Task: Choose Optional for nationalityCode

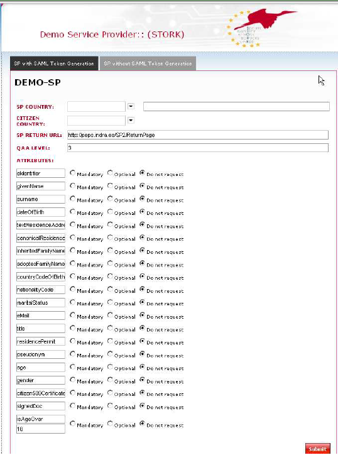Action: click(x=110, y=289)
